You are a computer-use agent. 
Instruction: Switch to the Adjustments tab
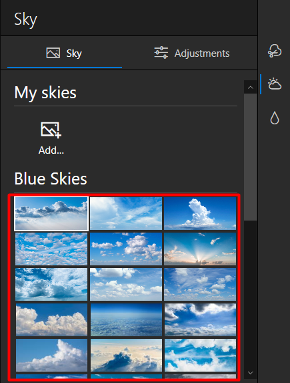pos(192,53)
